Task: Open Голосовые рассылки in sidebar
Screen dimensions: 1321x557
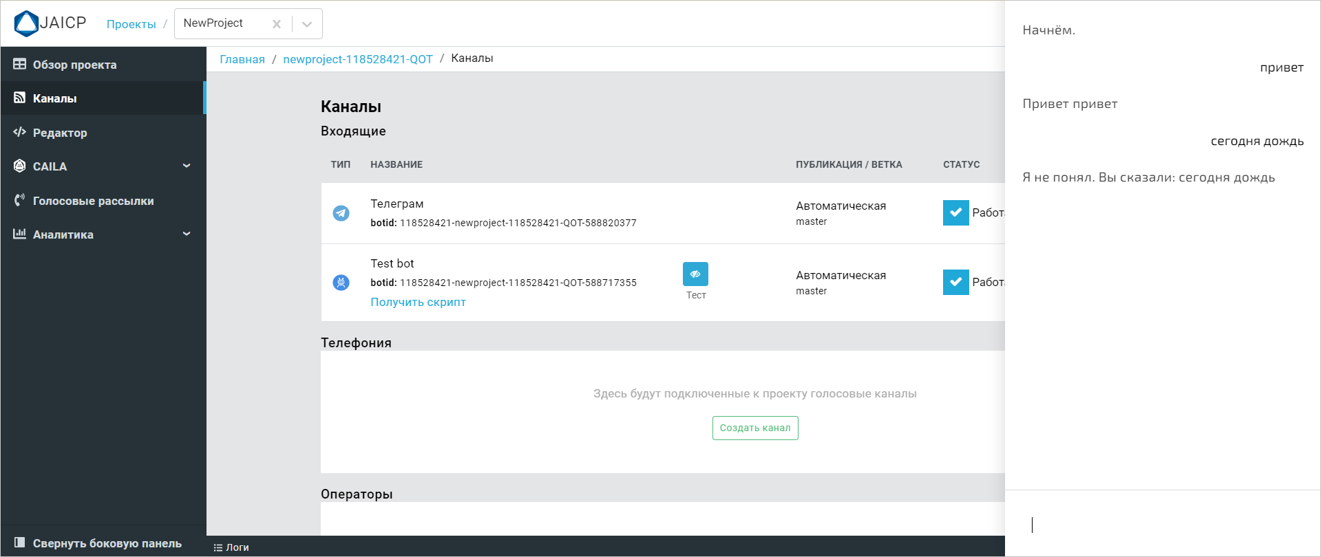Action: click(x=103, y=201)
